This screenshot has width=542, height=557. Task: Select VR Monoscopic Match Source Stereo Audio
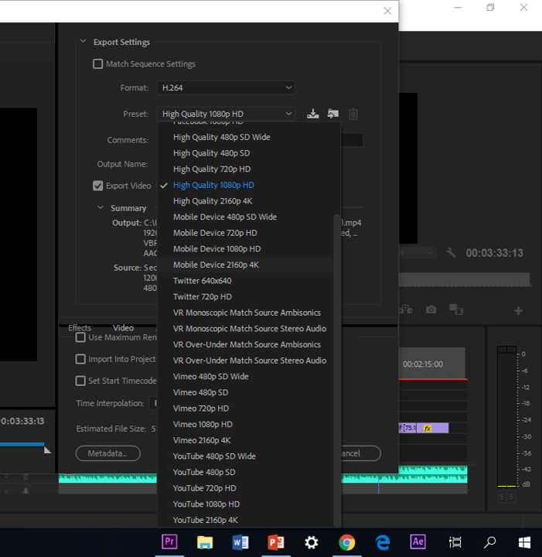(x=245, y=329)
